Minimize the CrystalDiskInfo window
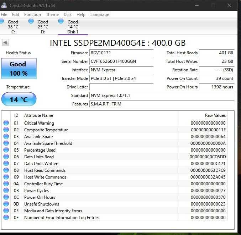This screenshot has height=235, width=241. [197, 6]
